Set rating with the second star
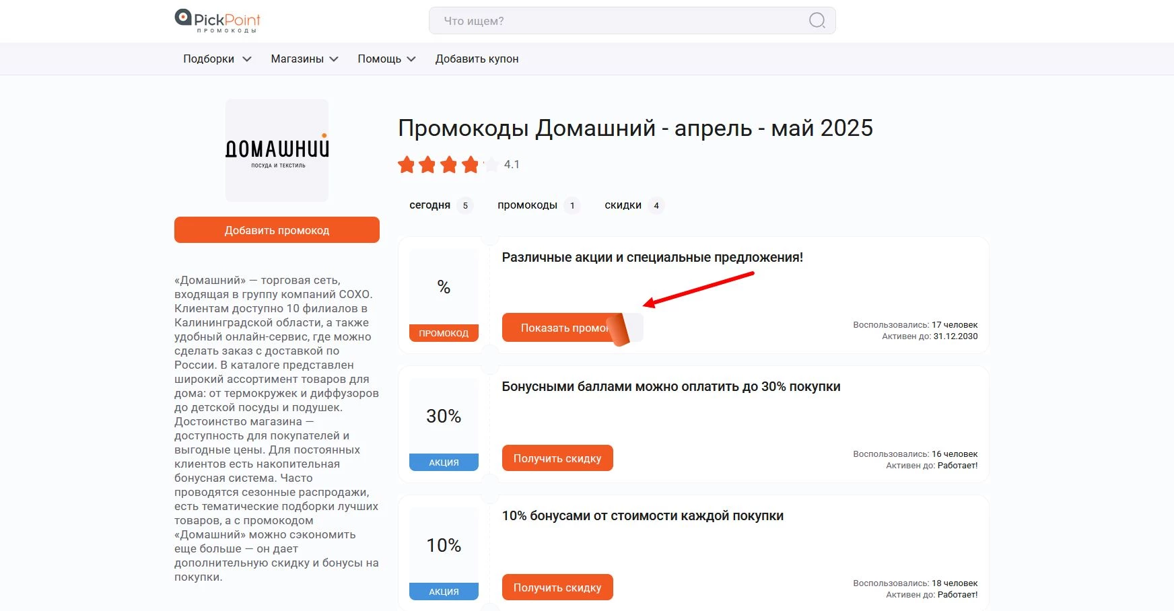Viewport: 1174px width, 611px height. (x=427, y=164)
